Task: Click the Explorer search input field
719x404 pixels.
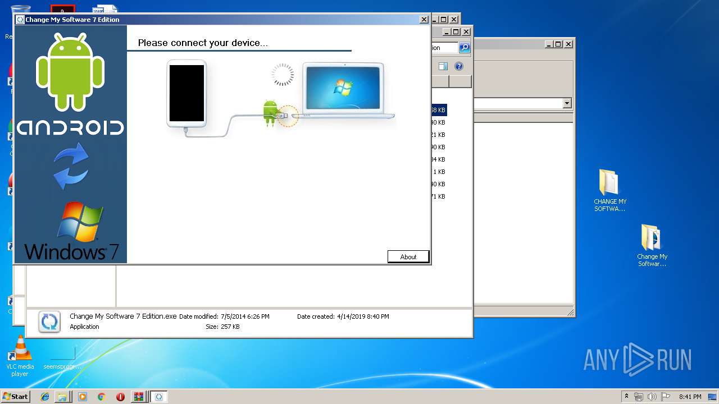Action: coord(444,48)
